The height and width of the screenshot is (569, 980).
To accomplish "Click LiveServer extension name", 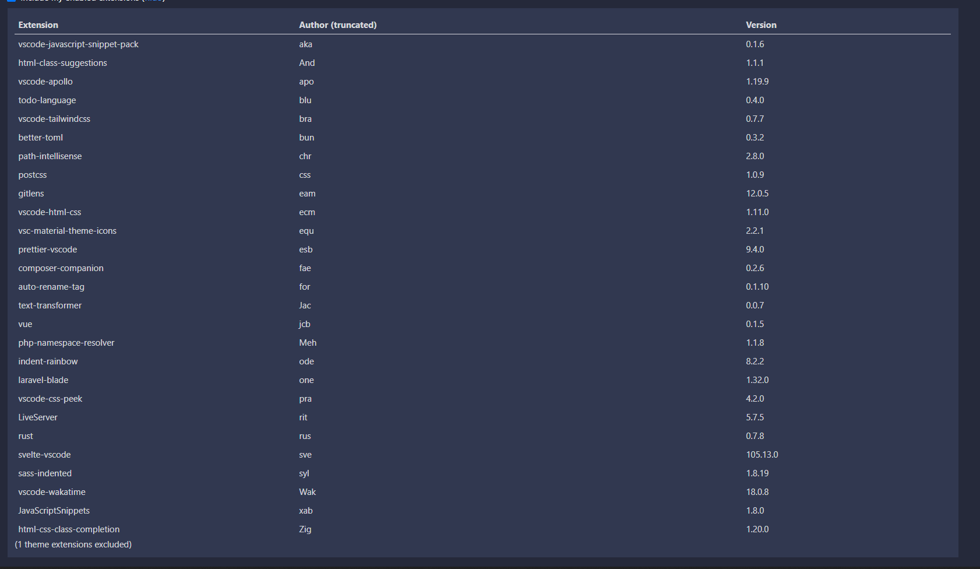I will (x=38, y=417).
